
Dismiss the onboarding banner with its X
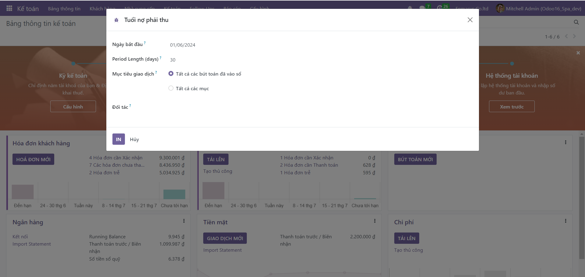[578, 53]
